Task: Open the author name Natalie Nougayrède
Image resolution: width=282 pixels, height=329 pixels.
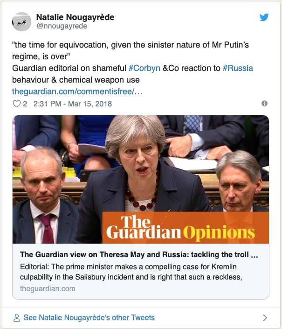Action: pyautogui.click(x=75, y=17)
